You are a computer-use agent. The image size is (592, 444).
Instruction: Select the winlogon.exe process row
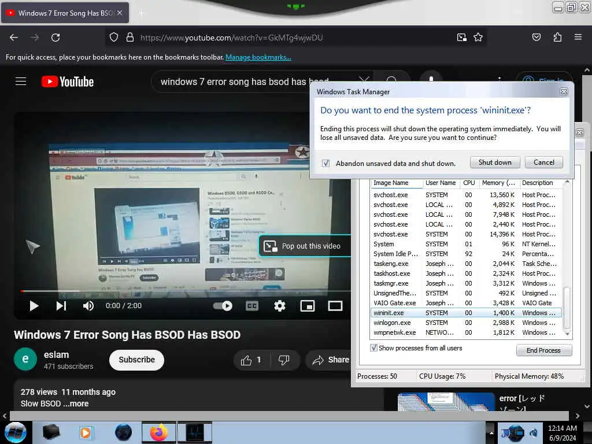tap(466, 323)
